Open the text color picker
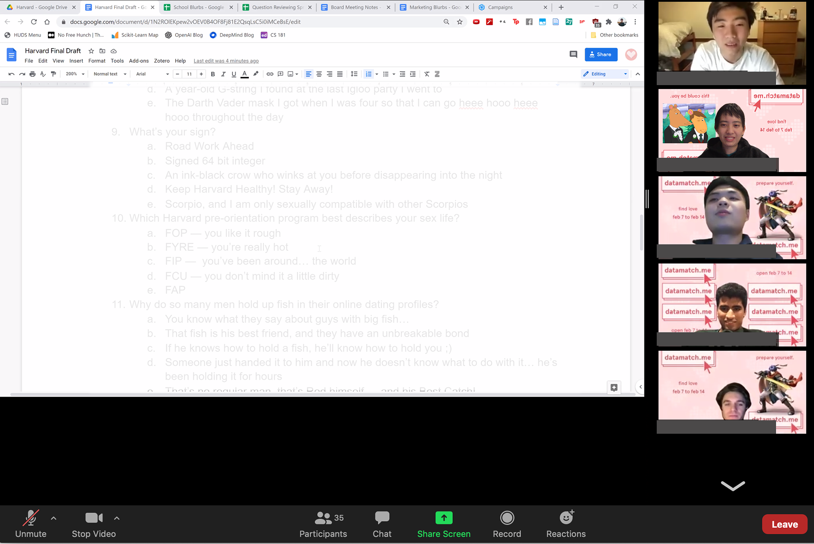The width and height of the screenshot is (814, 544). (245, 74)
